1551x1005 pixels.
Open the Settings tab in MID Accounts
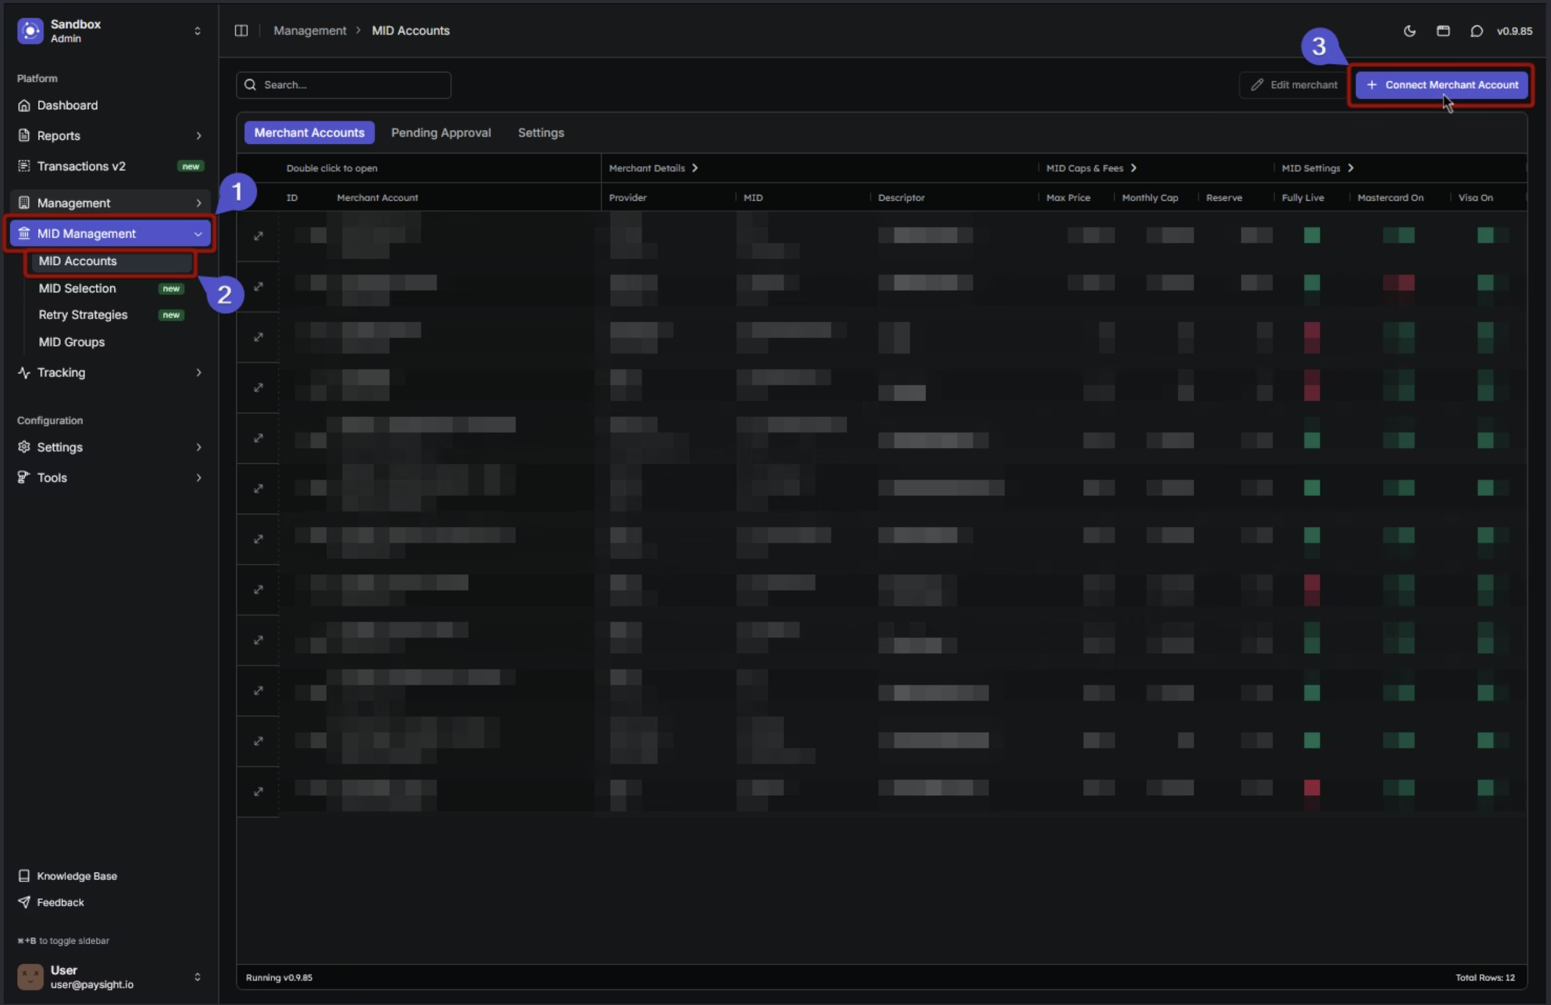[x=540, y=132]
